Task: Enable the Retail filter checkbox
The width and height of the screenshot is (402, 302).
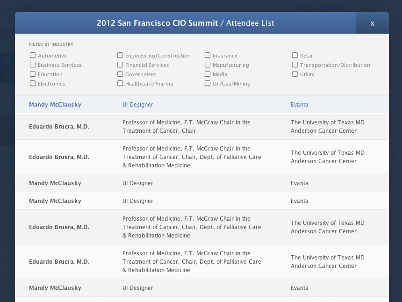Action: pyautogui.click(x=295, y=55)
